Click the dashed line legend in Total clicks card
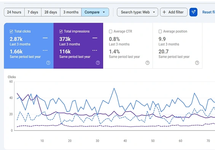The width and height of the screenshot is (215, 150). [45, 51]
